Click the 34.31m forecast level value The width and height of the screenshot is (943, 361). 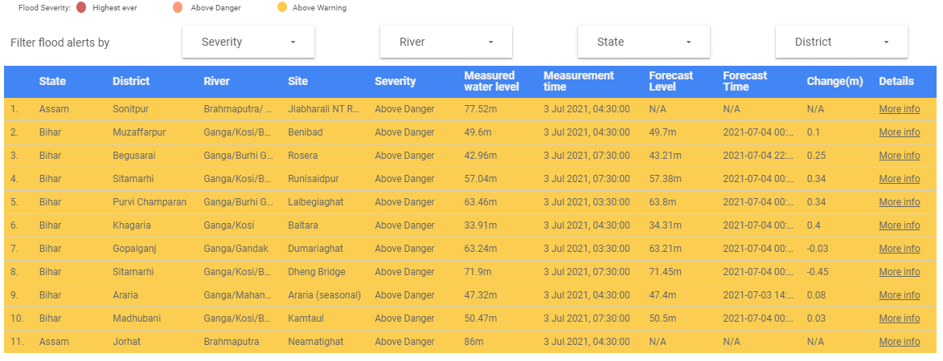click(665, 225)
